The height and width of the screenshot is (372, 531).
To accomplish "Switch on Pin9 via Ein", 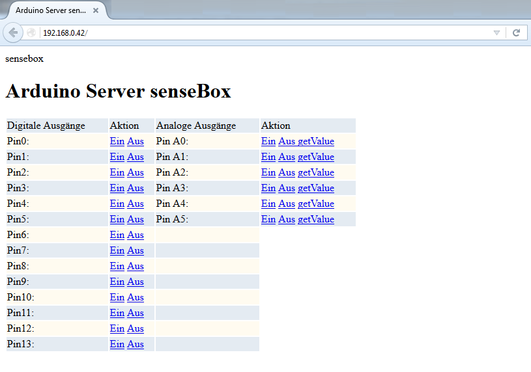I will click(x=117, y=282).
